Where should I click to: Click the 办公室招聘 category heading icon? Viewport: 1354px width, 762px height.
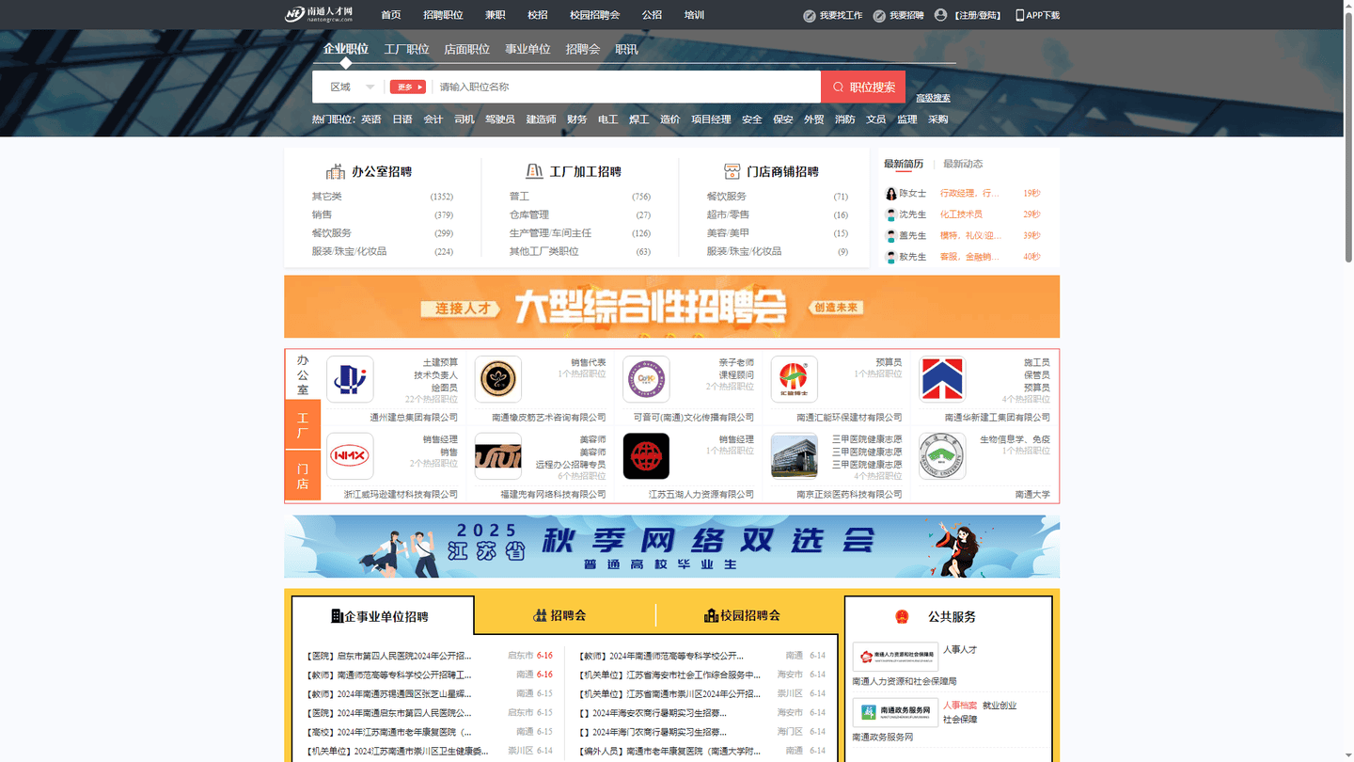tap(336, 171)
